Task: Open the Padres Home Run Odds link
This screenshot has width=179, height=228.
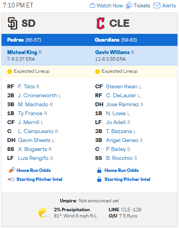Action: click(34, 170)
